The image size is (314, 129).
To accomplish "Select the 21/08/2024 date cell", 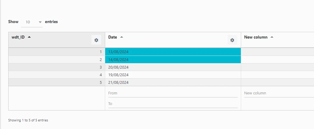I will (x=173, y=82).
